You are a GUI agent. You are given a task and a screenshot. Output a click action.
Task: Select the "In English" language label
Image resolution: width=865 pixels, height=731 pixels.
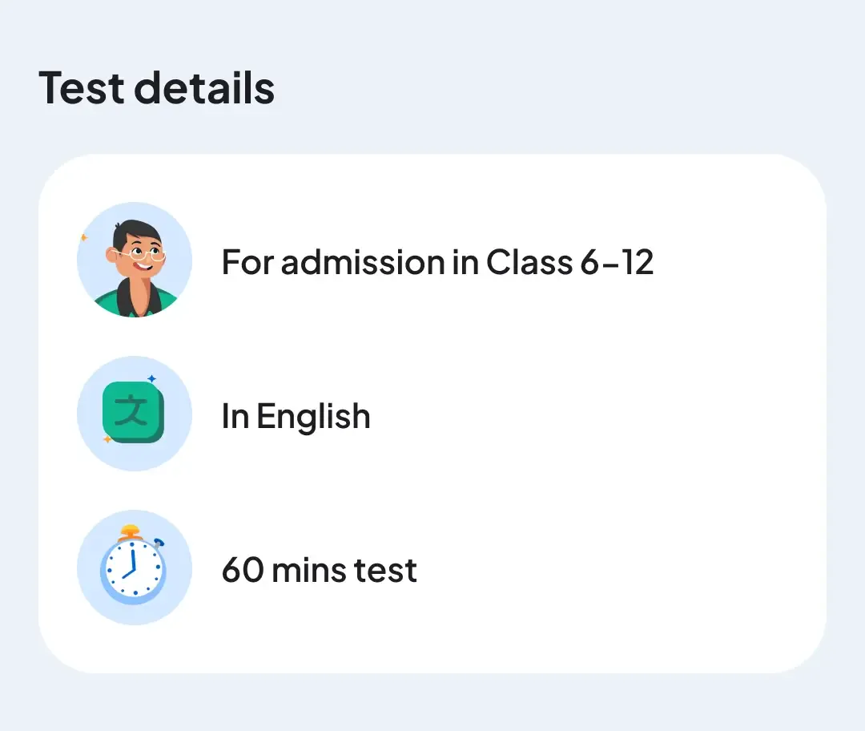[x=296, y=417]
